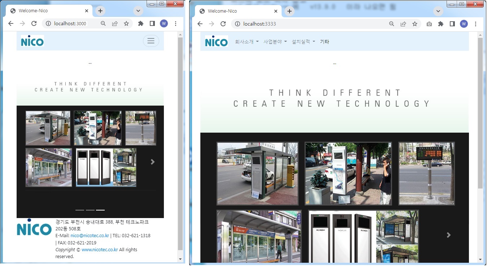Share this page in right window
Viewport: 487px width, 266px height.
403,24
